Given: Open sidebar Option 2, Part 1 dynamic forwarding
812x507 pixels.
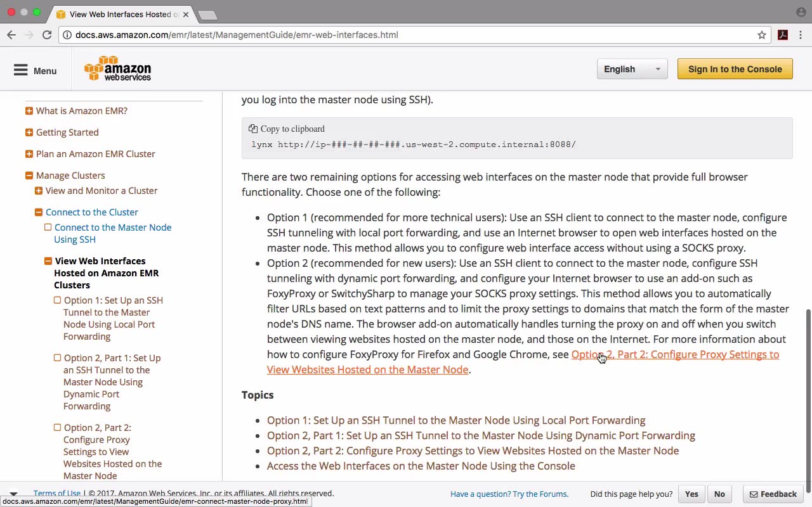Looking at the screenshot, I should pyautogui.click(x=112, y=382).
